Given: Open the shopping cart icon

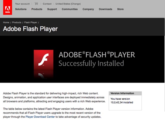Looking at the screenshot, I should [36, 4].
